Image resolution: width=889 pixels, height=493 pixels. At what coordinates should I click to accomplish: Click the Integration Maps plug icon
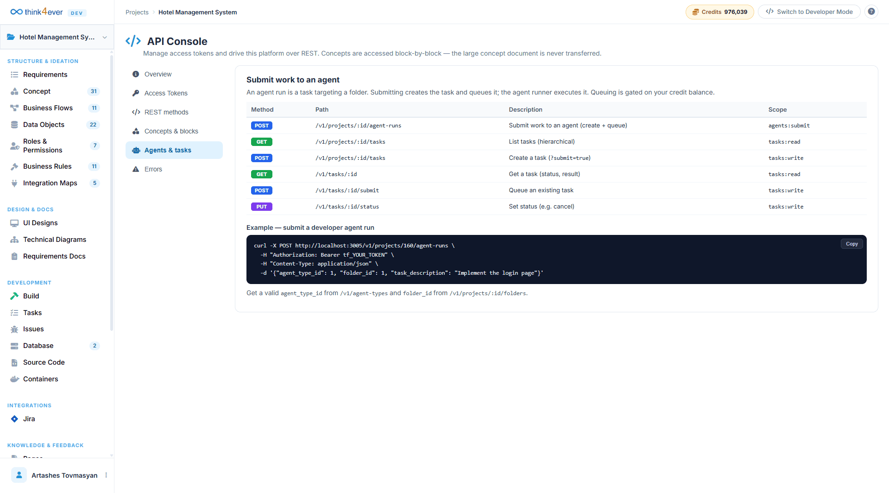[14, 183]
